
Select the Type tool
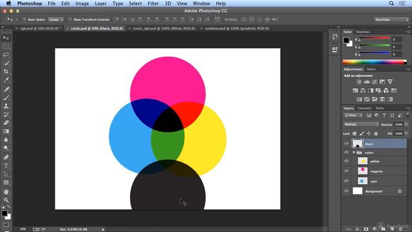[x=6, y=166]
